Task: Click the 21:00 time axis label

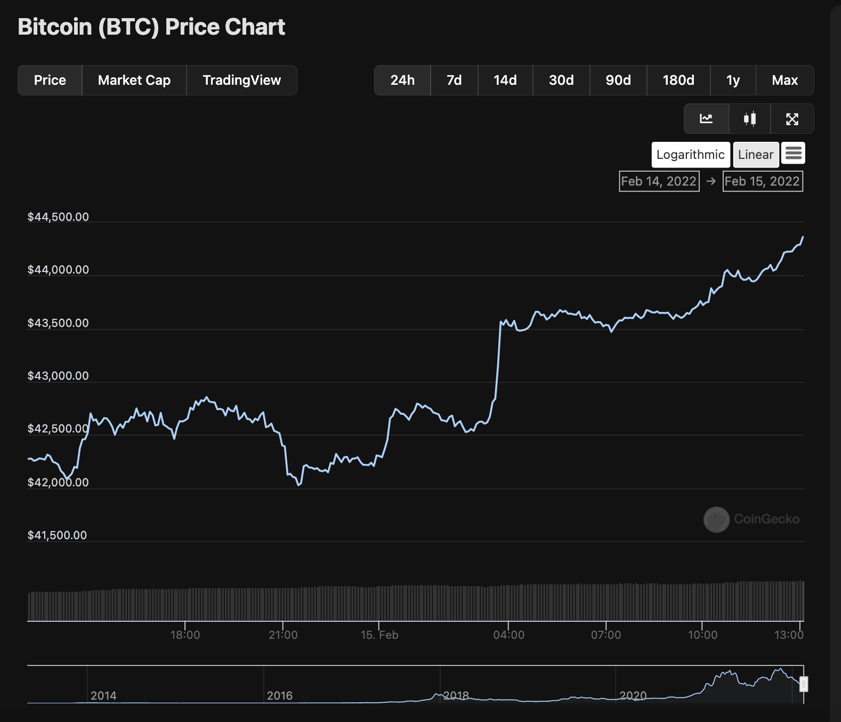Action: (283, 635)
